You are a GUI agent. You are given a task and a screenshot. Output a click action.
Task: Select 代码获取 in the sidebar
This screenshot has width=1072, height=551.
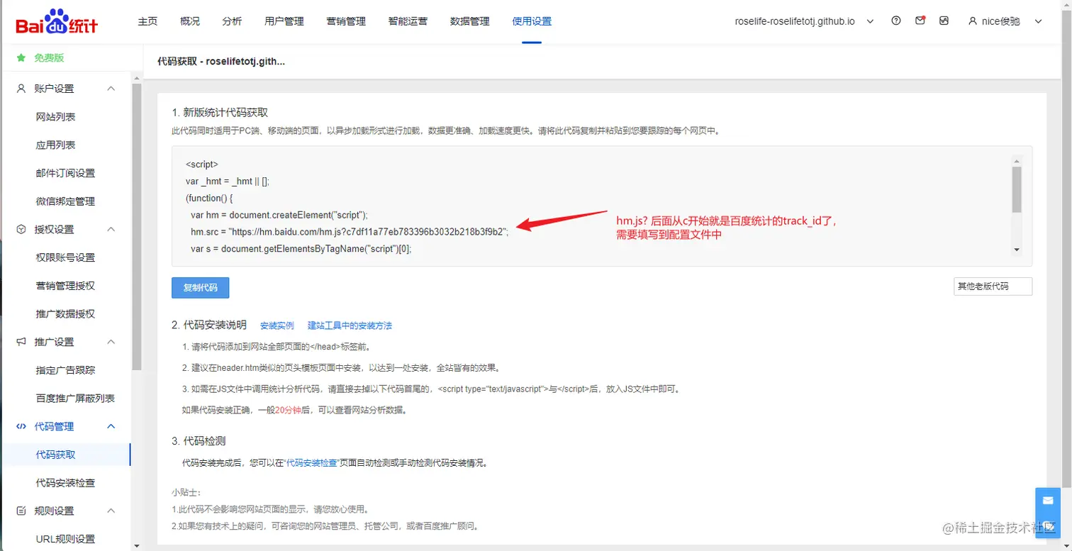[x=55, y=455]
